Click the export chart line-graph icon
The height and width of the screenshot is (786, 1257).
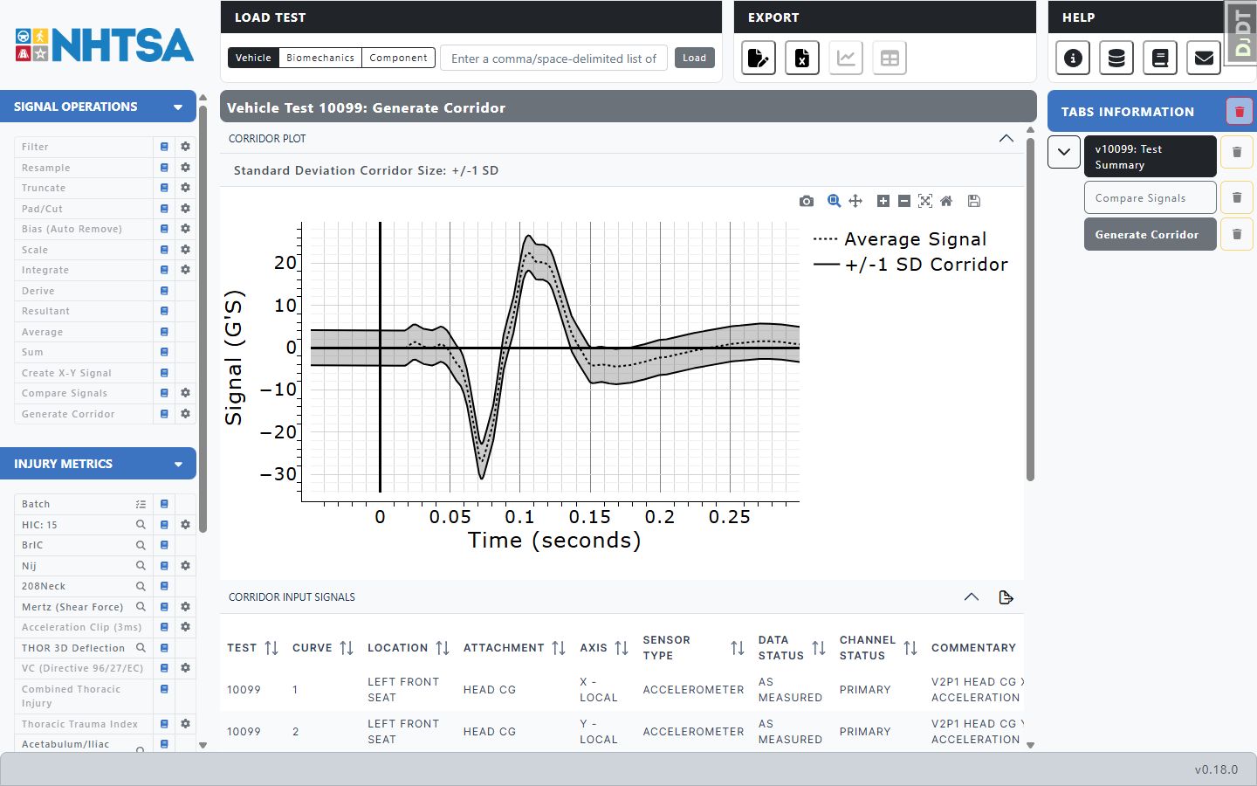click(x=846, y=59)
